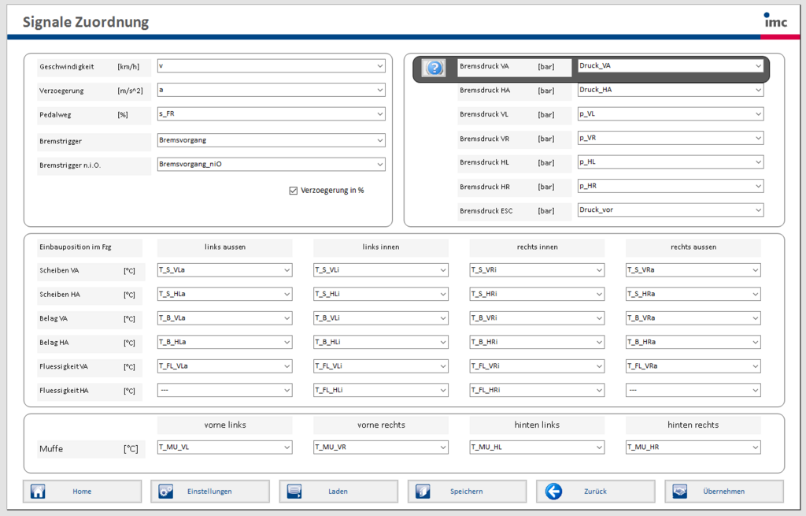
Task: Click the imc logo in the header
Action: click(775, 20)
